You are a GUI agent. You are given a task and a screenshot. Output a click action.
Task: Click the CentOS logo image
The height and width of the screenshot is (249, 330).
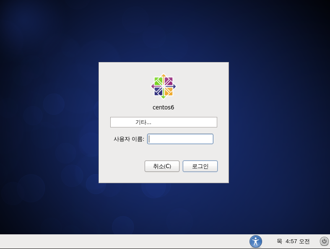[163, 86]
